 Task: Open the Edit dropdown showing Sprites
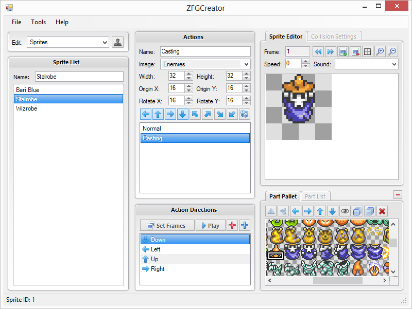[68, 42]
